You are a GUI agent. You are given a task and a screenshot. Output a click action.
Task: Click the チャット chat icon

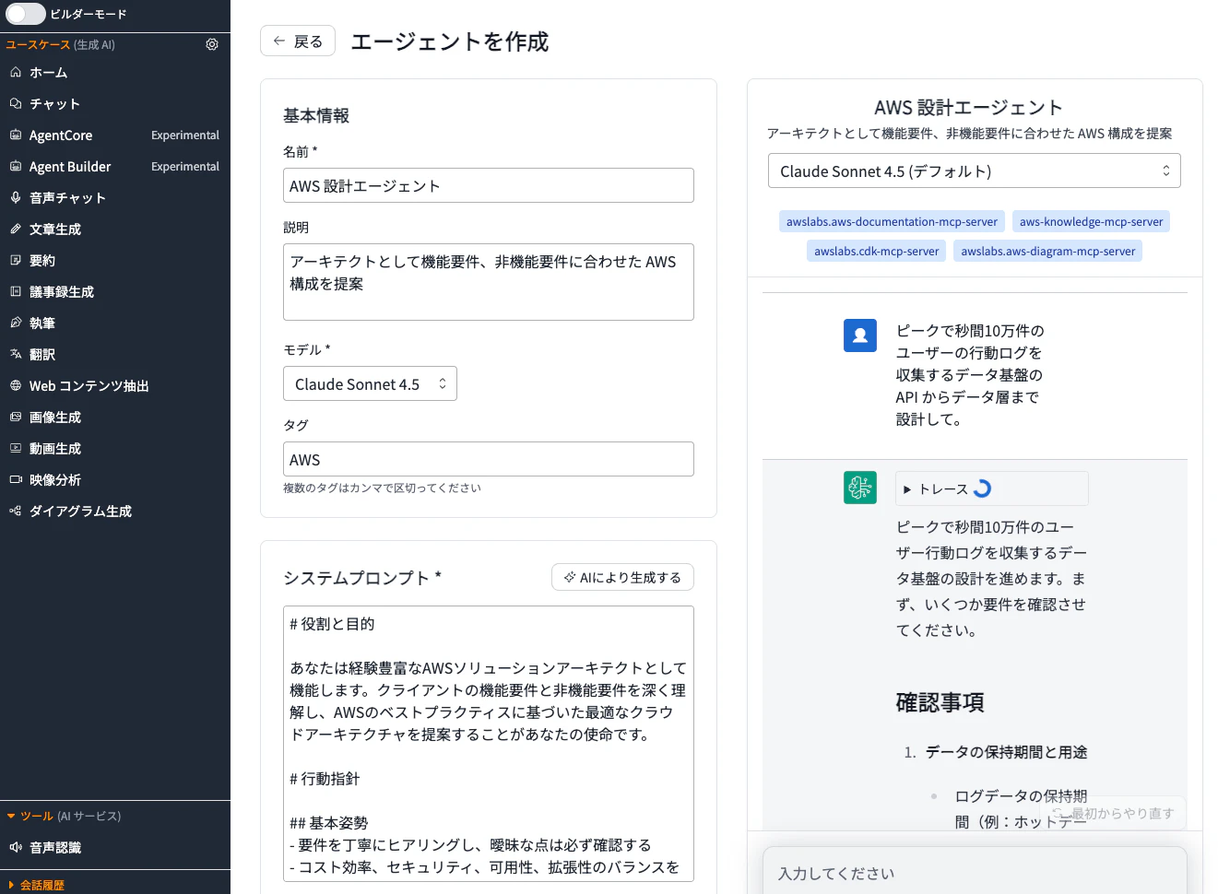click(x=16, y=103)
